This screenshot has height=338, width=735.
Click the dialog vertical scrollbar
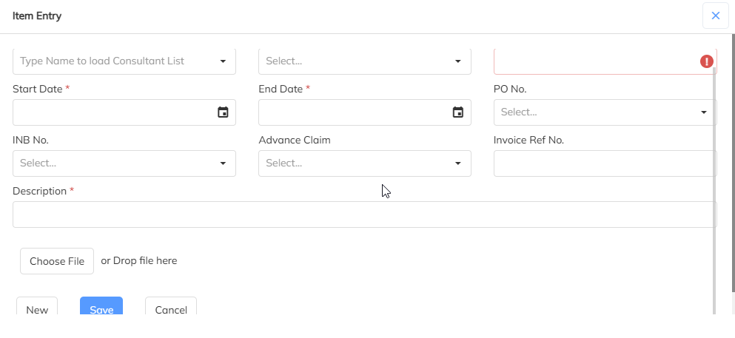pos(714,185)
